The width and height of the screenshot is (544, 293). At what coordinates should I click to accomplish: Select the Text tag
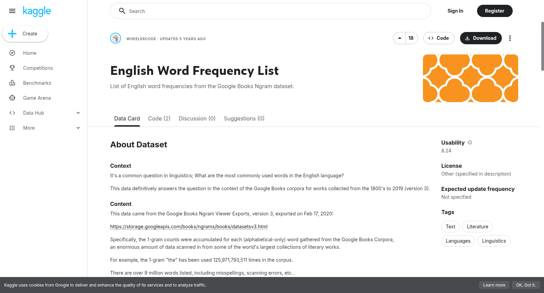click(451, 227)
